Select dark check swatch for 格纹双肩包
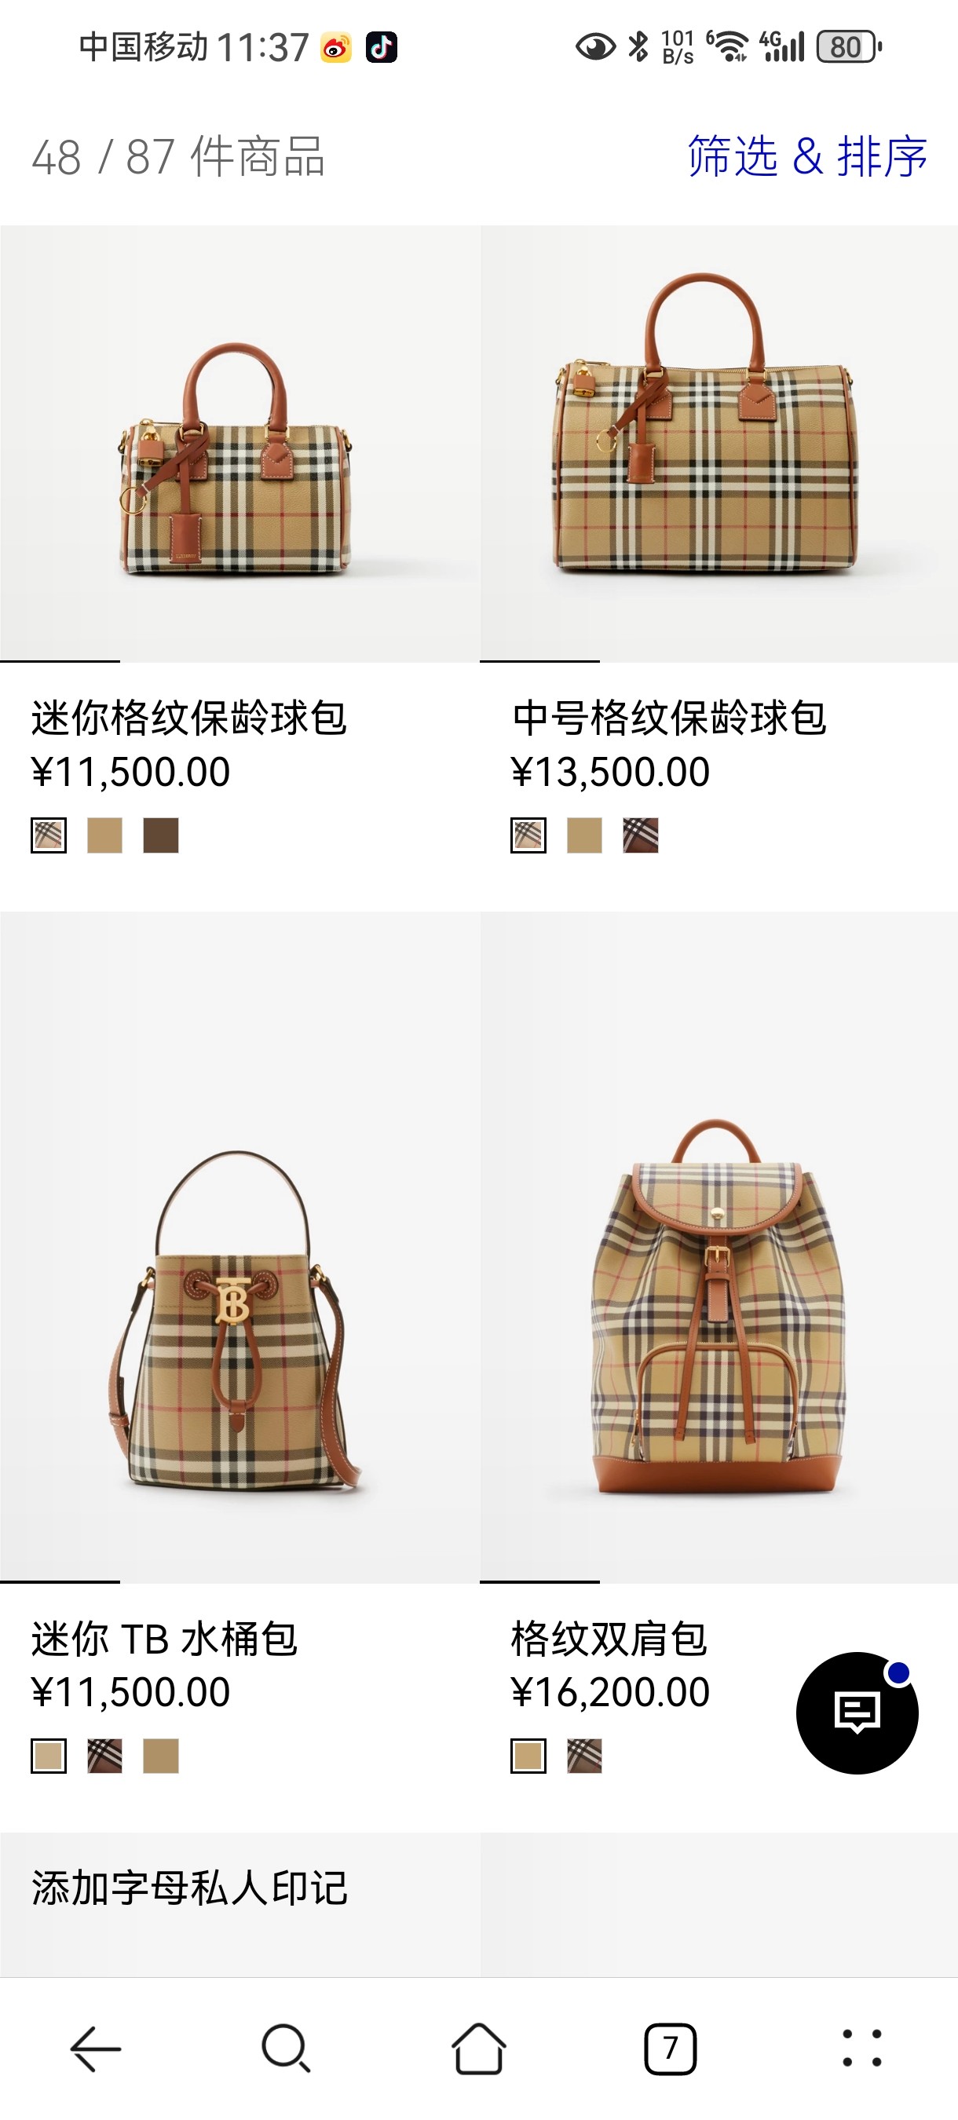This screenshot has width=958, height=2120. point(584,1756)
